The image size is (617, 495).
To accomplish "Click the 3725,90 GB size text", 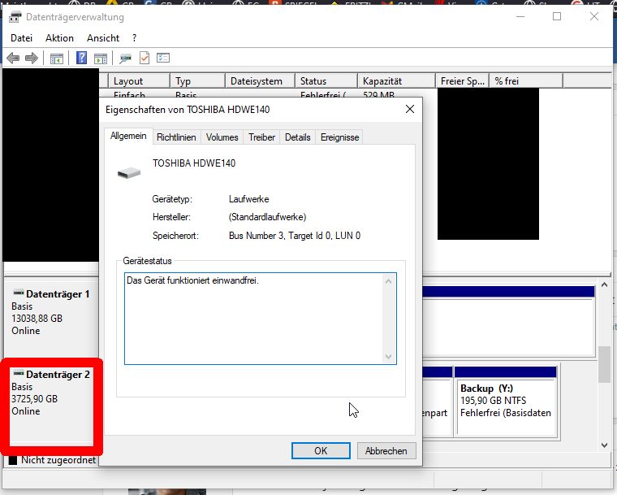I will click(34, 399).
